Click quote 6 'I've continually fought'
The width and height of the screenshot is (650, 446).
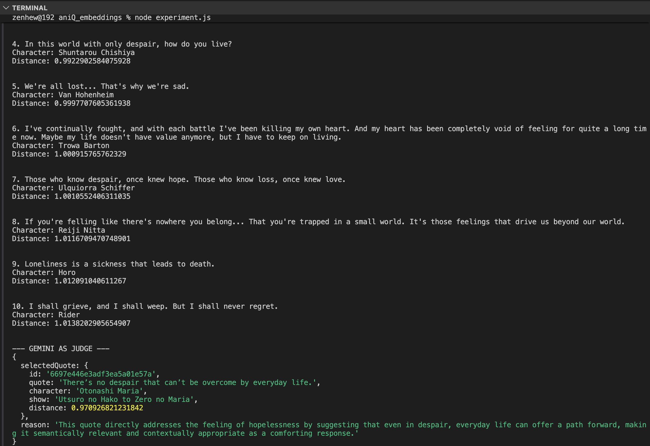(329, 133)
